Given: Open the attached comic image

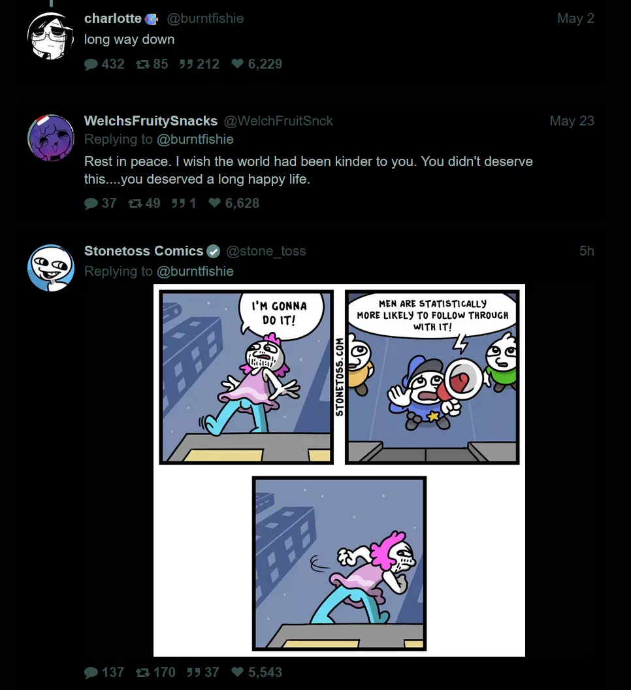Looking at the screenshot, I should tap(339, 470).
